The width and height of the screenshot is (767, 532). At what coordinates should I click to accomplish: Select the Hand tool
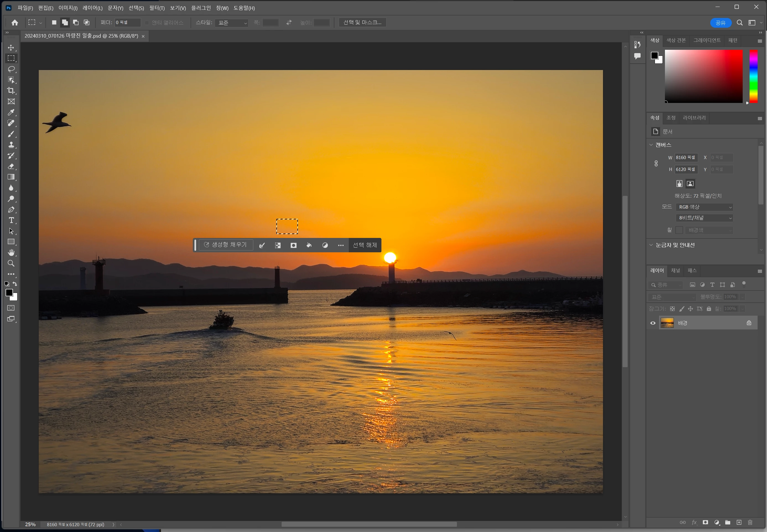click(11, 253)
